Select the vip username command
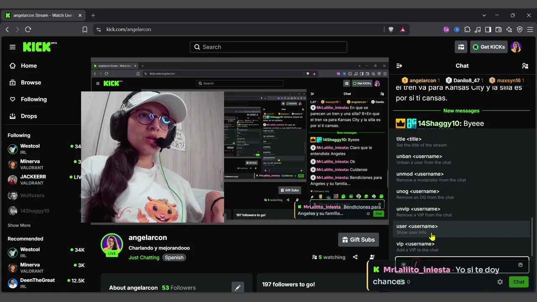537x302 pixels. coord(462,247)
